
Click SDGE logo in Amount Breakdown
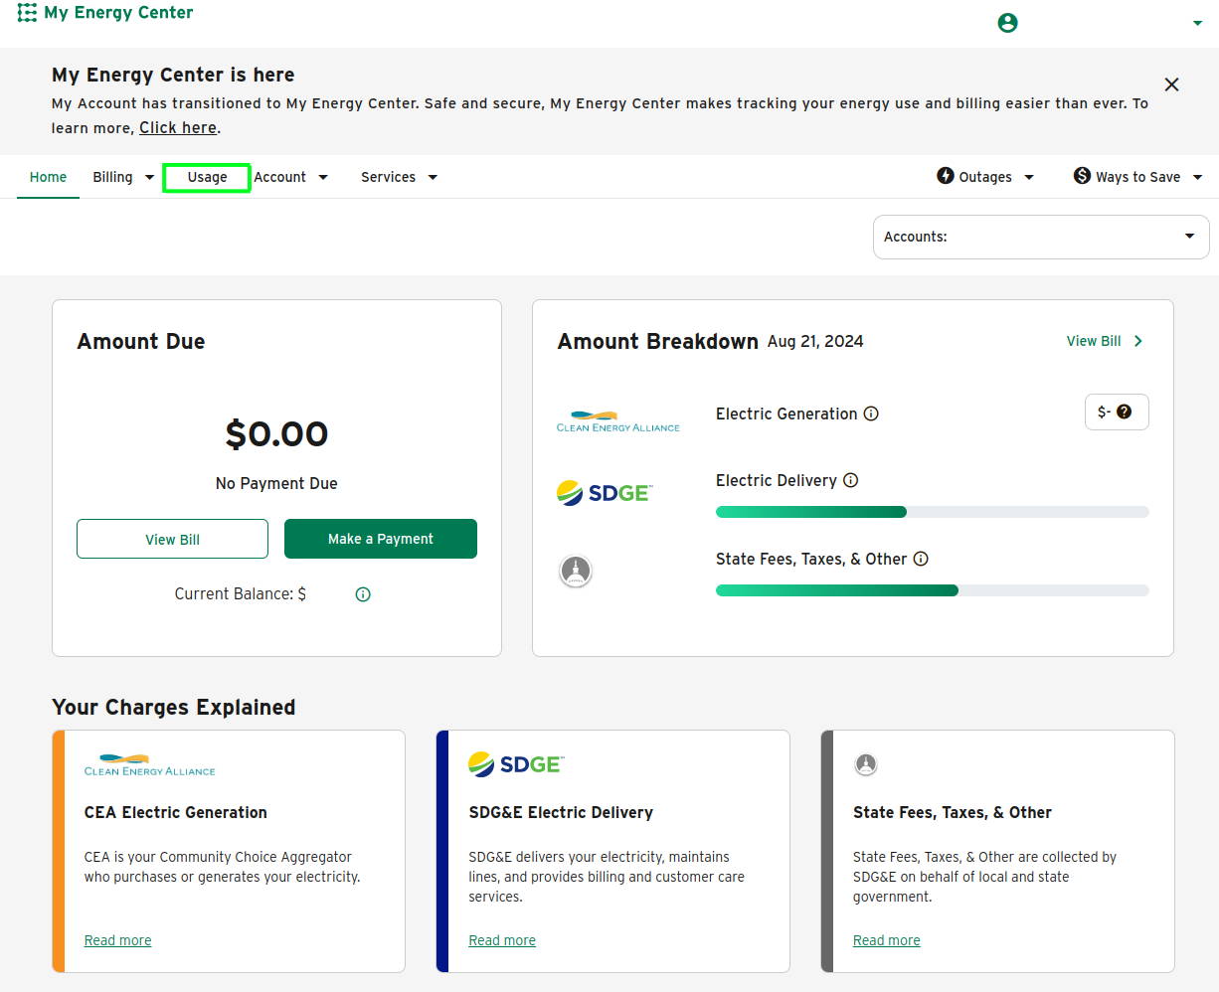[605, 492]
